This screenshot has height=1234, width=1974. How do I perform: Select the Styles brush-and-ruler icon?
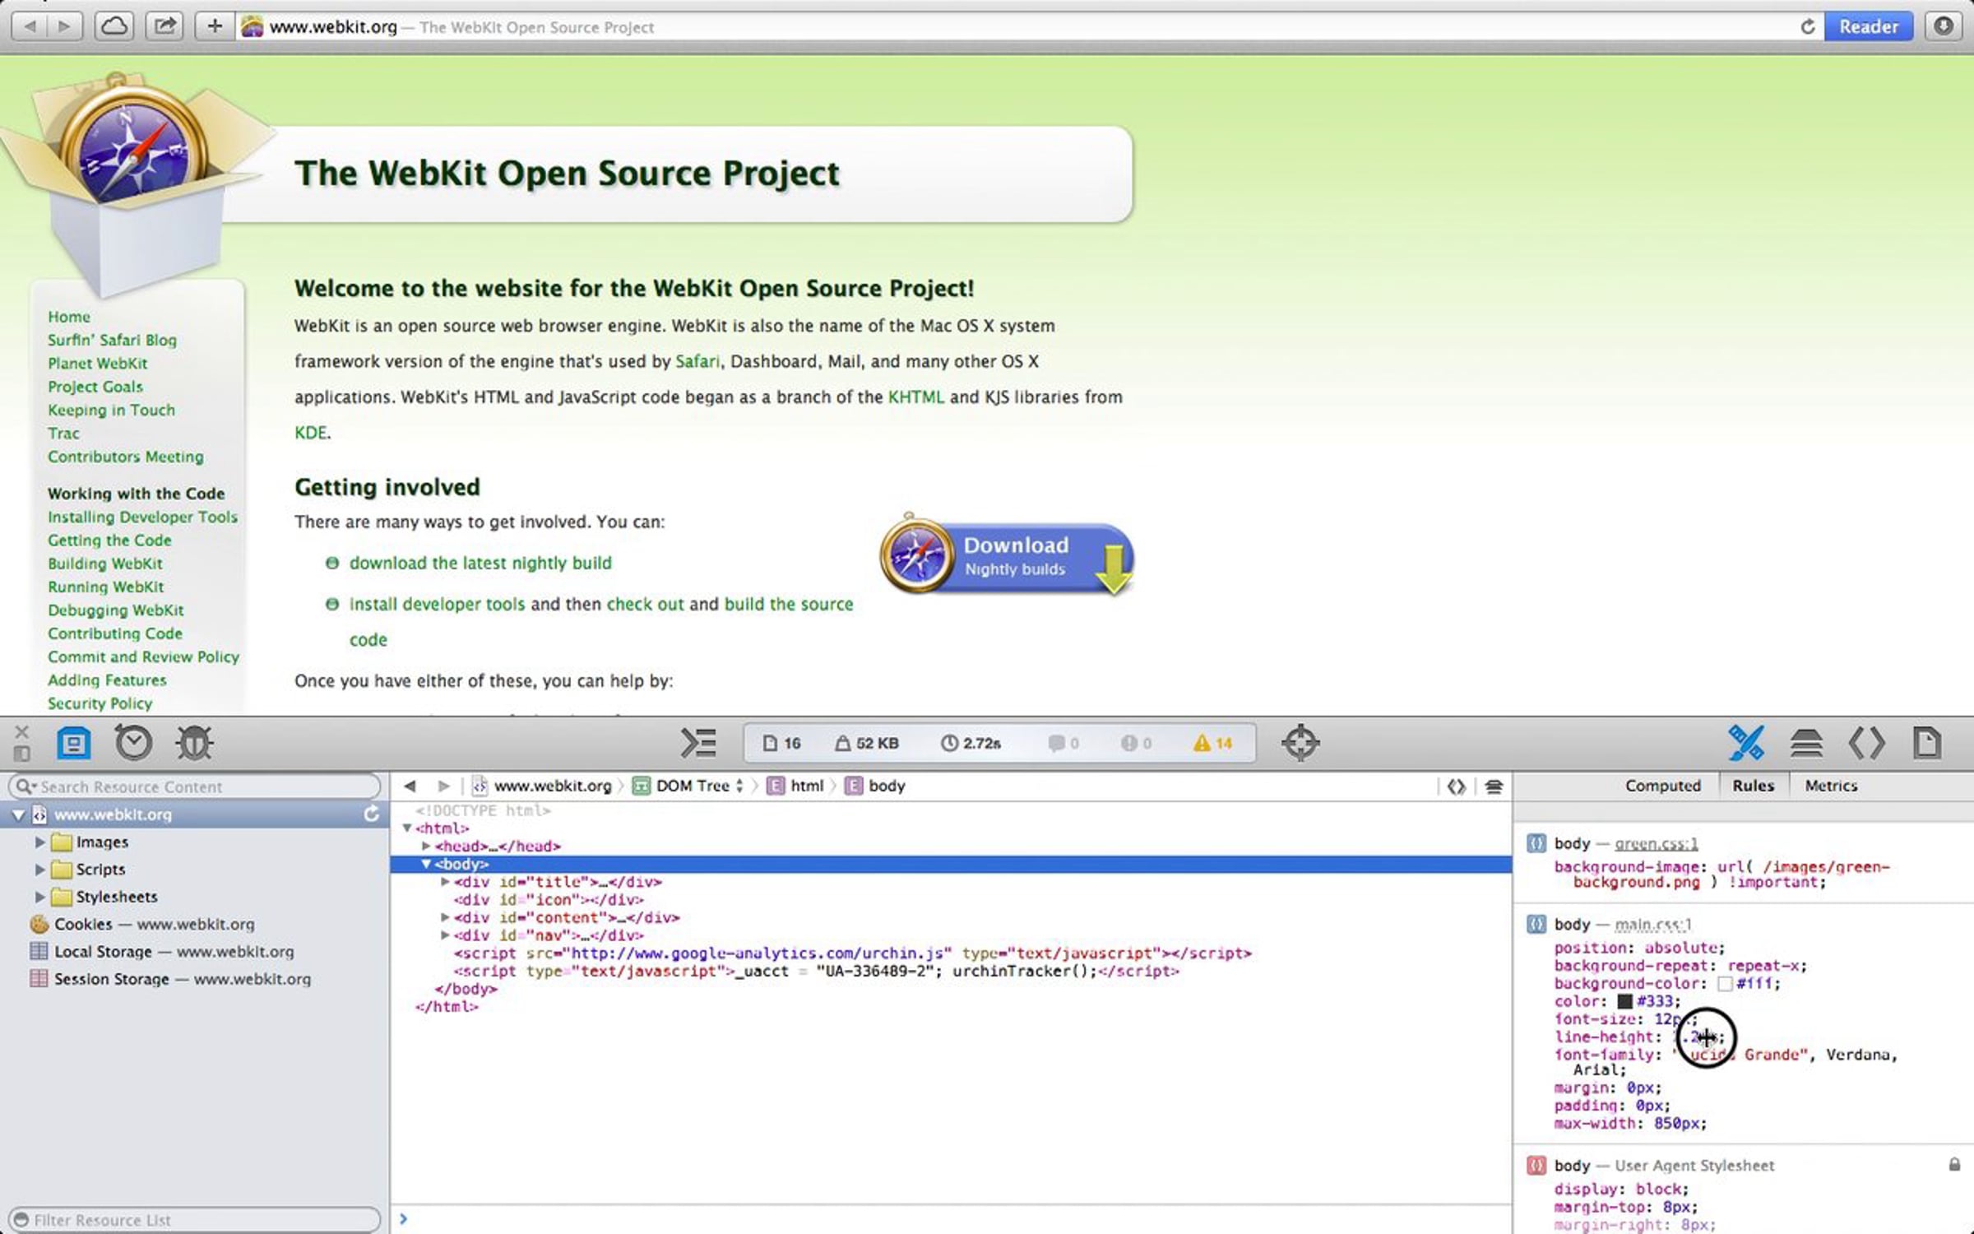click(x=1745, y=743)
